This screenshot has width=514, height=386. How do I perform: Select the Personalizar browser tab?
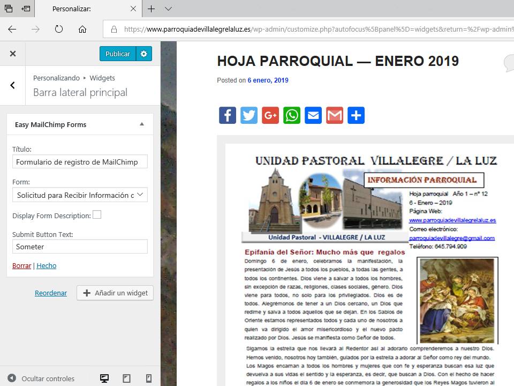[88, 9]
